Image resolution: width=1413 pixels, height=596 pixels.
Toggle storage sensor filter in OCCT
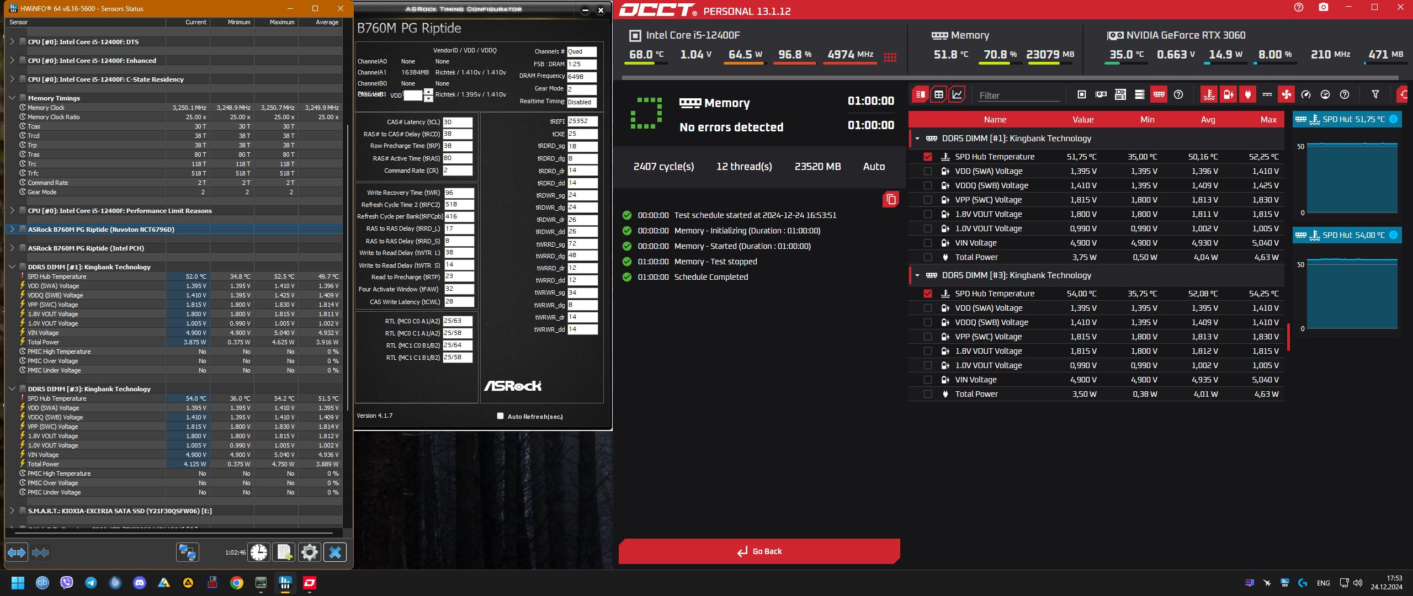(x=1140, y=94)
